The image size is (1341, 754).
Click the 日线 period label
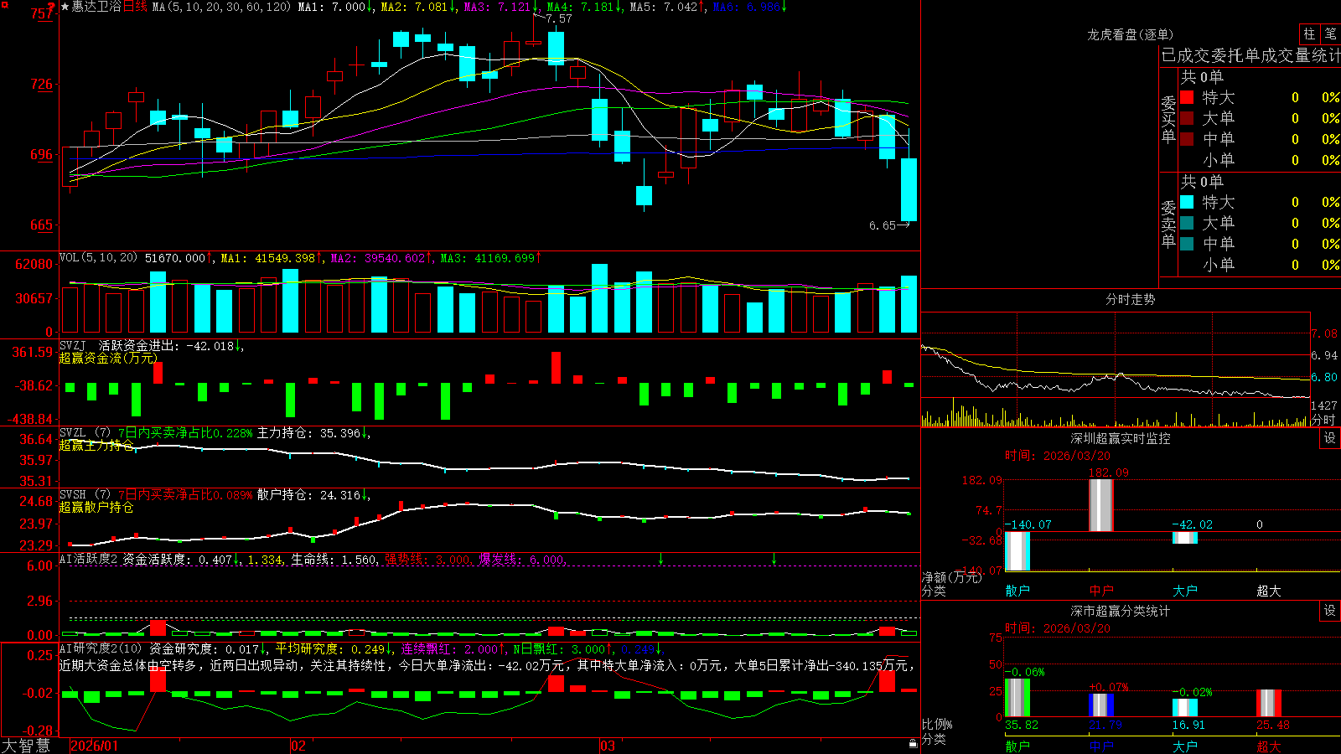click(x=135, y=7)
